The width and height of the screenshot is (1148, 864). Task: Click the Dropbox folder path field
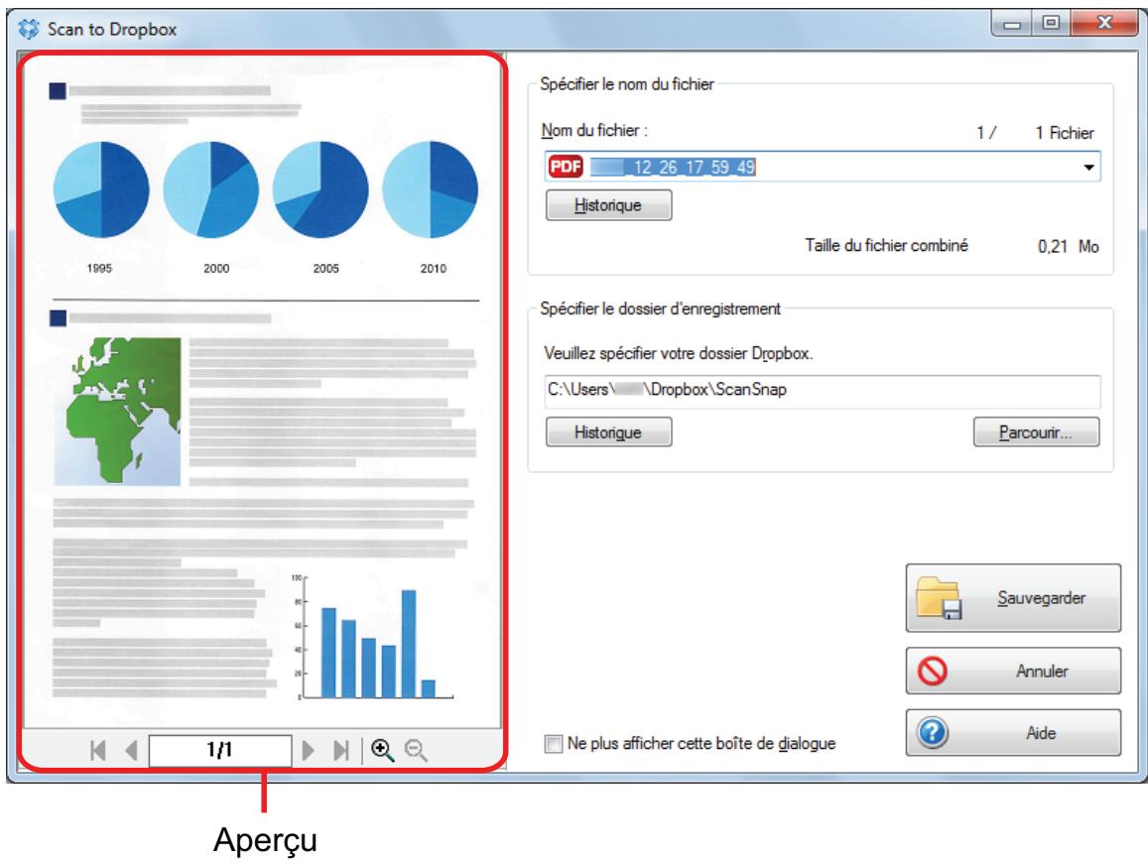[x=823, y=390]
